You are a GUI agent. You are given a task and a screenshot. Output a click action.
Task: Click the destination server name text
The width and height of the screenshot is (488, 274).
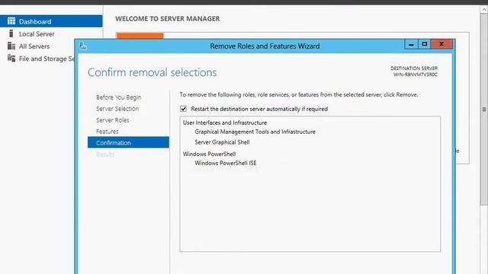(x=415, y=75)
